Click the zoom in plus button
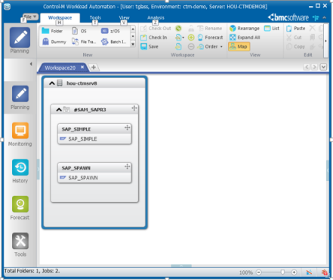Viewport: 333px width, 280px height. point(294,272)
